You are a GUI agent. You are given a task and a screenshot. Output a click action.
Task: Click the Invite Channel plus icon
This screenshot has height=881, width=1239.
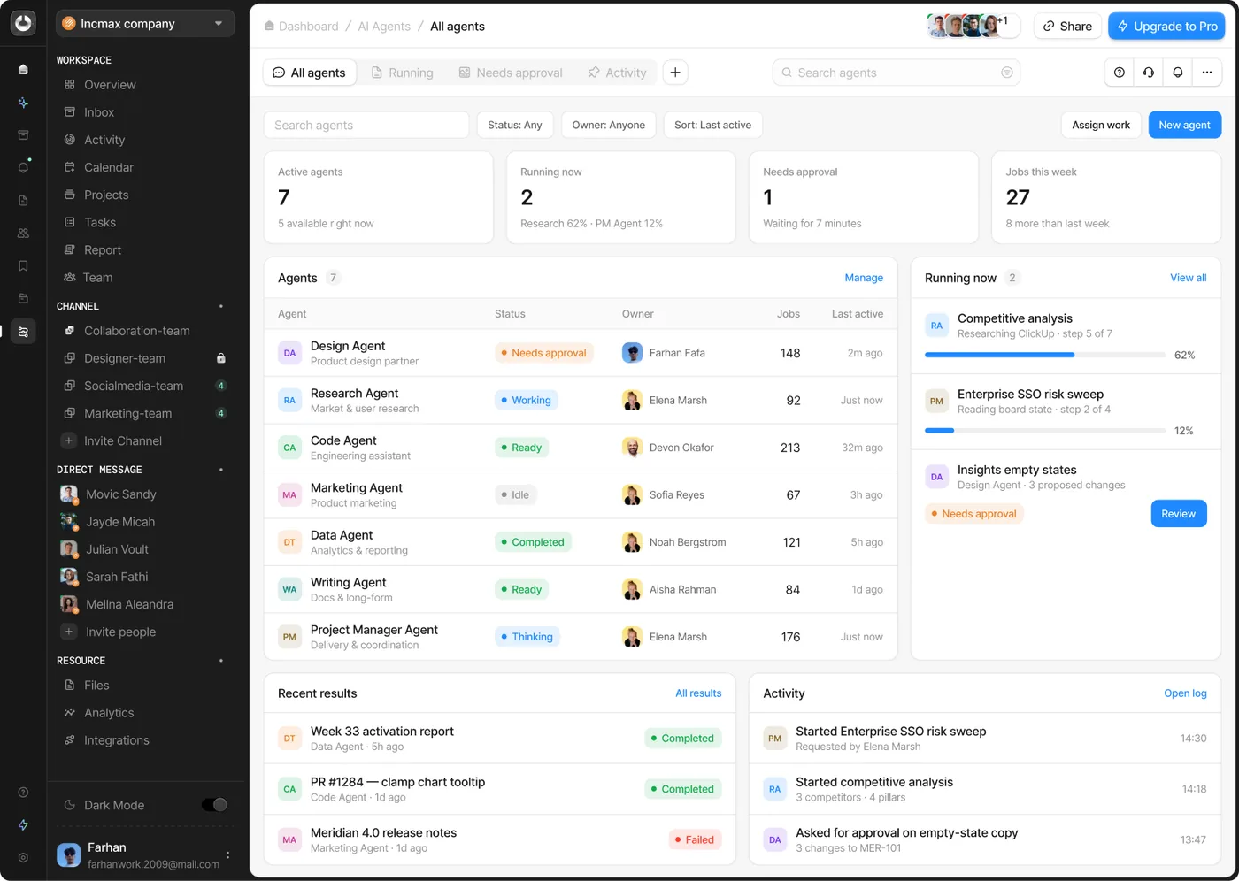(x=68, y=440)
